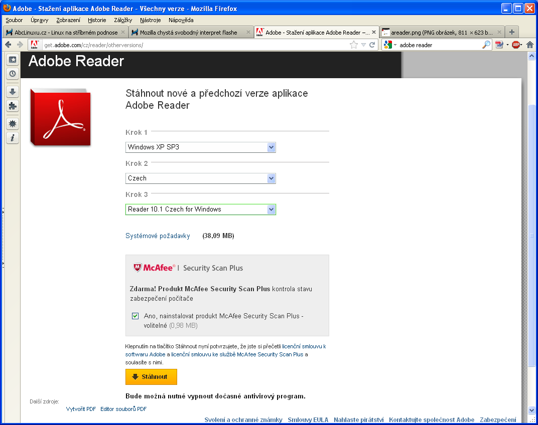Viewport: 538px width, 425px height.
Task: Click the McAfee shield logo
Action: [x=137, y=268]
